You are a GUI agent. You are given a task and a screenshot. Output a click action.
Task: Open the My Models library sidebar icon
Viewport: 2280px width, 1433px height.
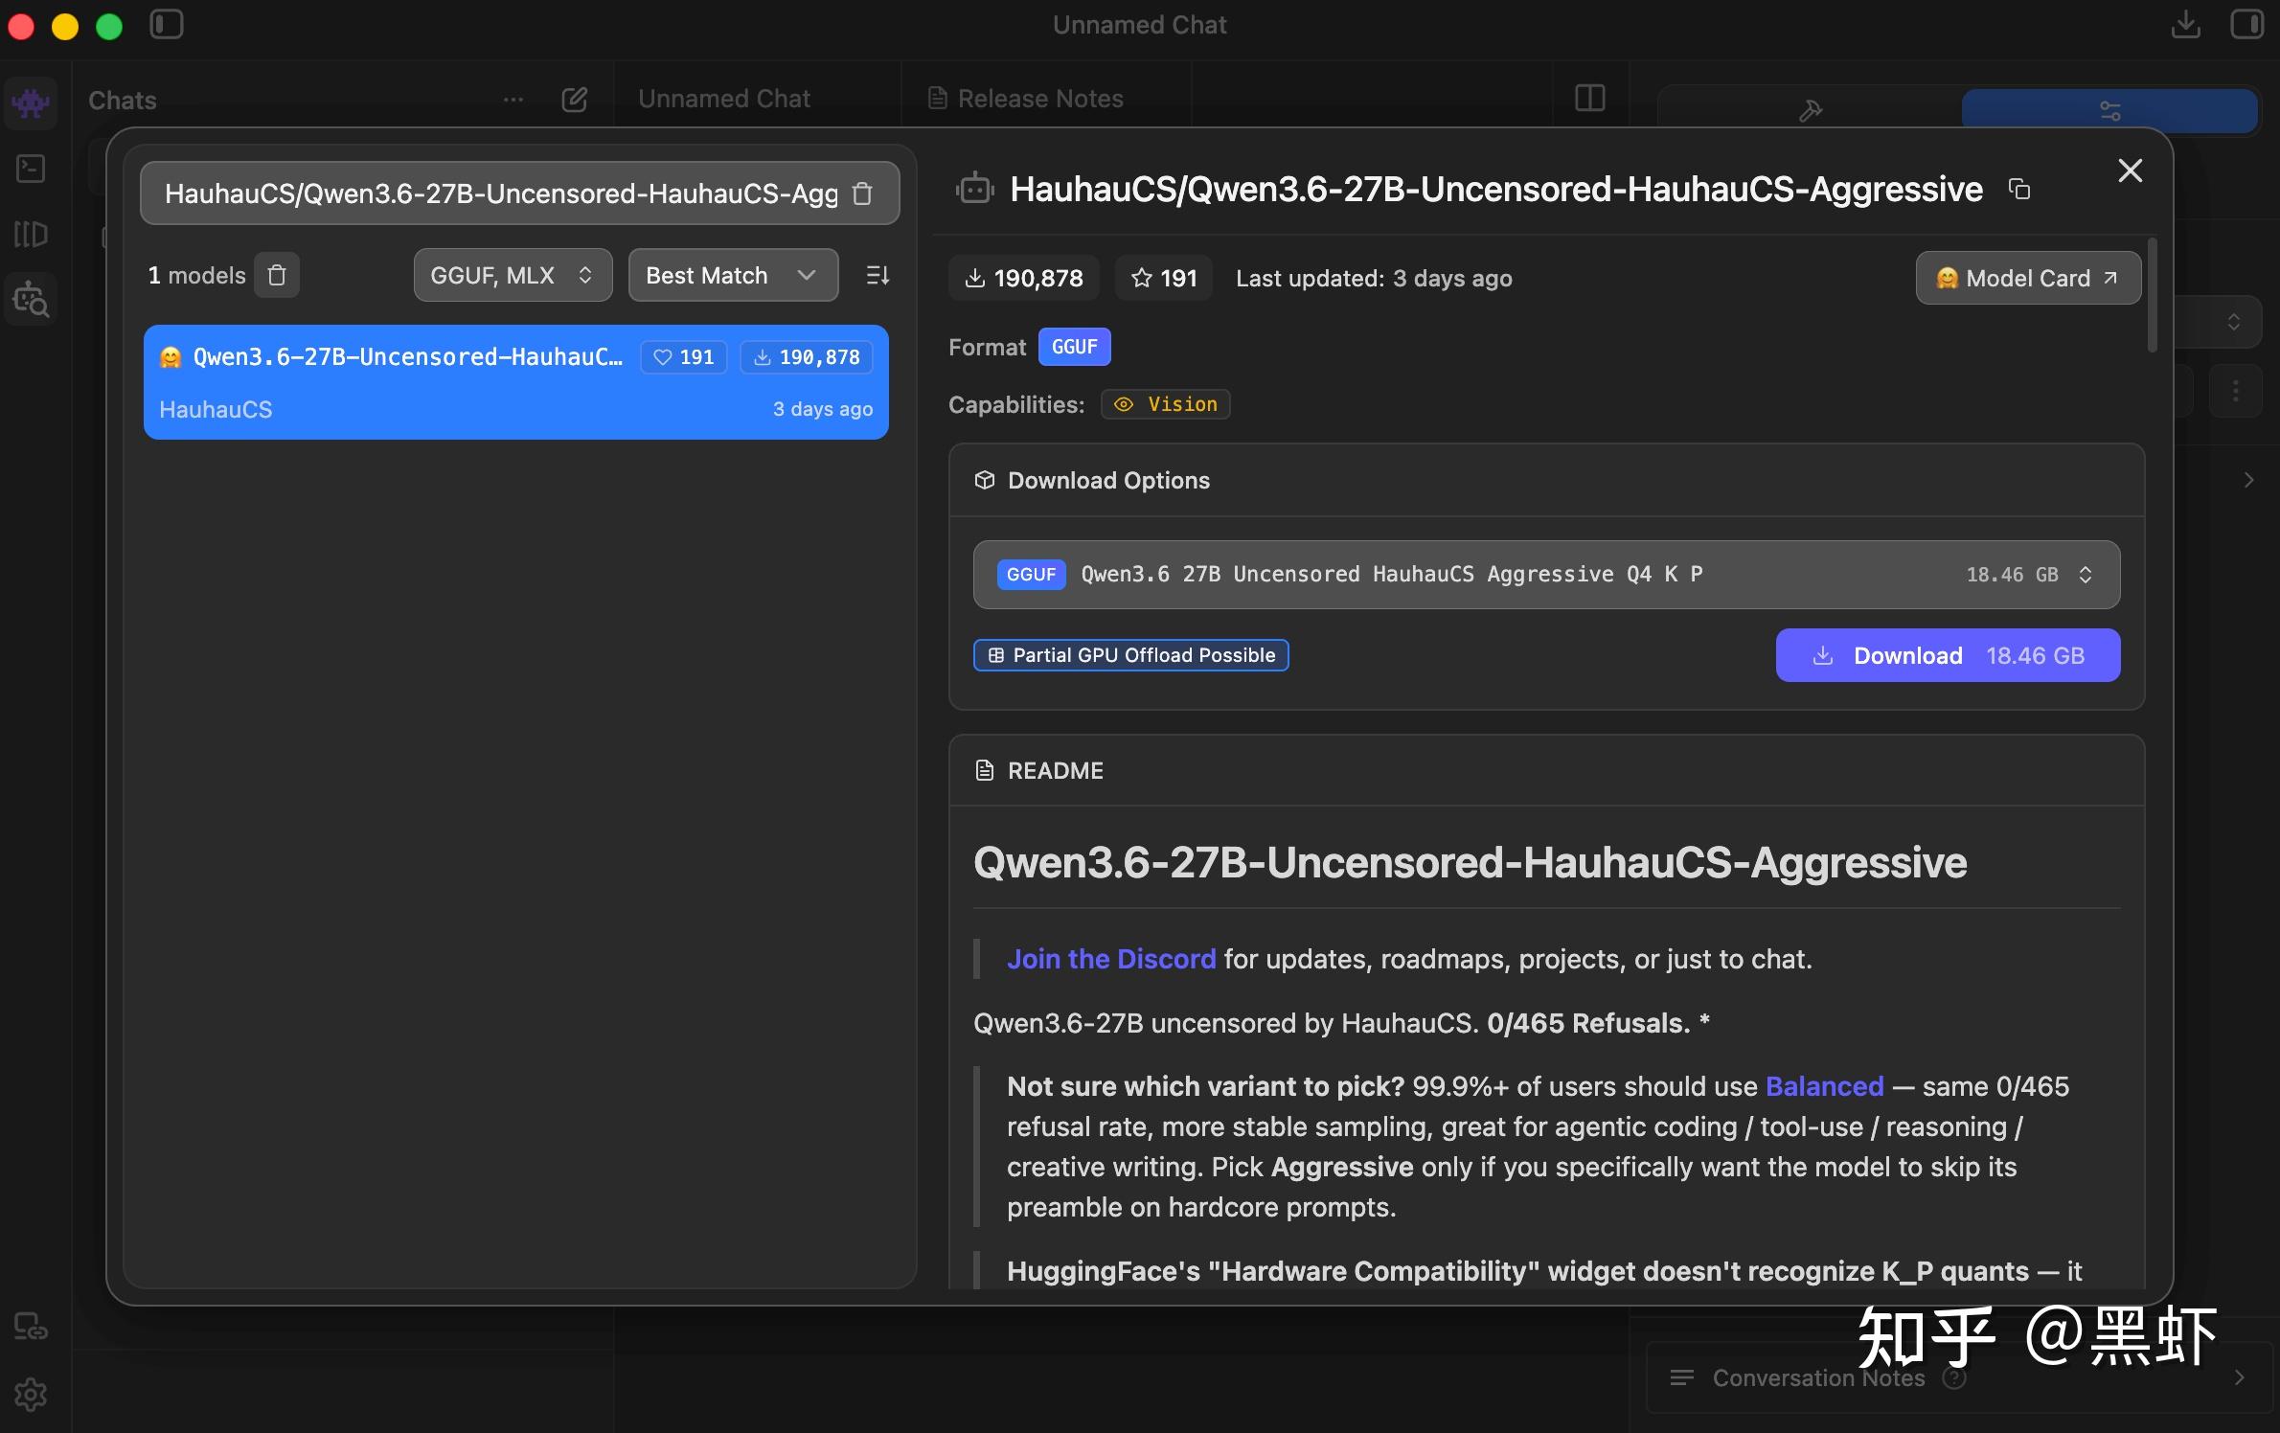(x=32, y=235)
